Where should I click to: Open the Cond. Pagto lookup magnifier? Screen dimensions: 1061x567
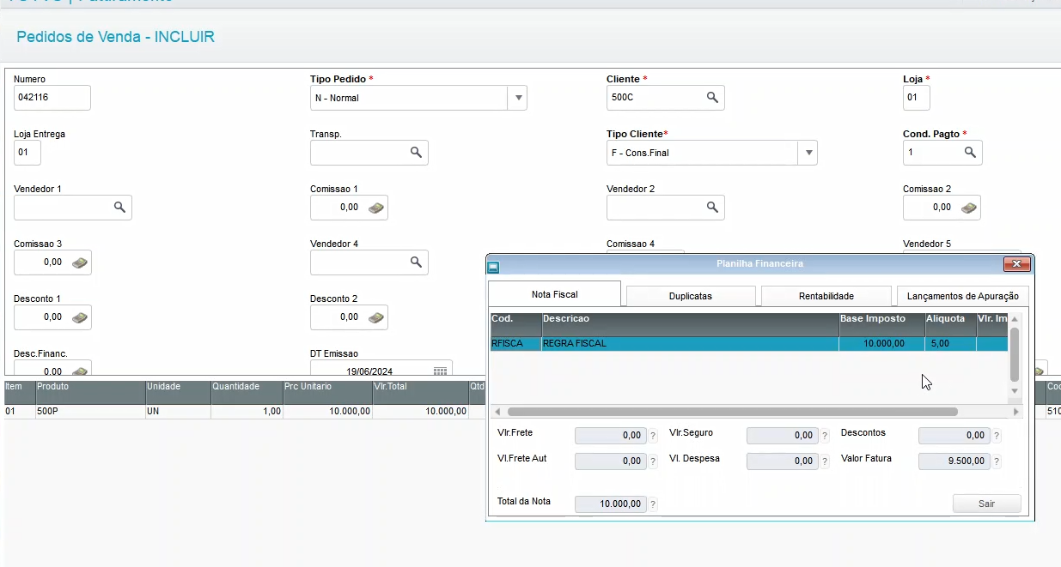pos(970,153)
